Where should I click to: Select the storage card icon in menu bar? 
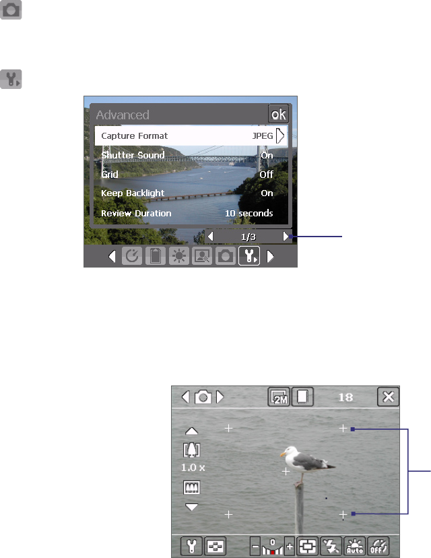point(156,256)
